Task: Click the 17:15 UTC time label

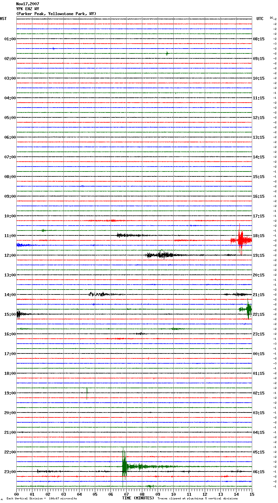Action: click(x=259, y=216)
